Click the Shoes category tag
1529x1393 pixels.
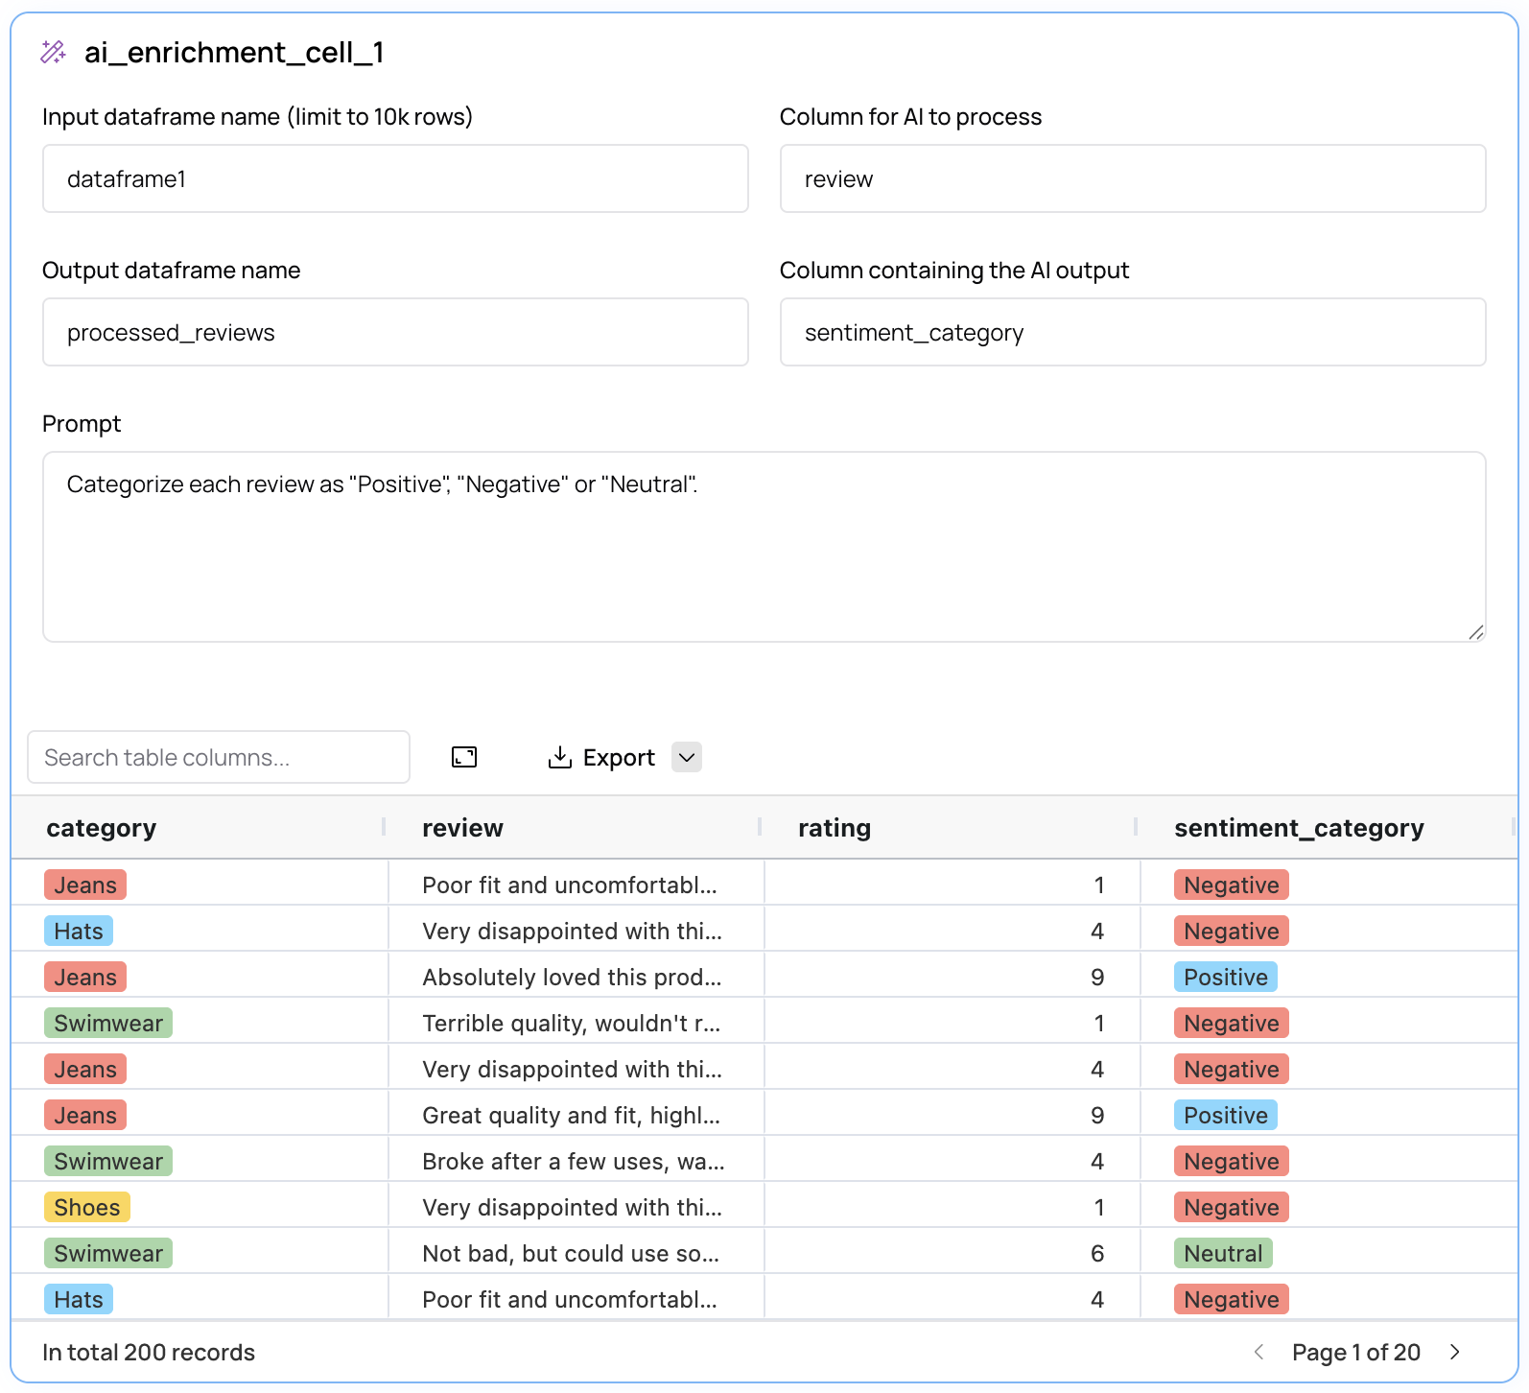(x=87, y=1207)
